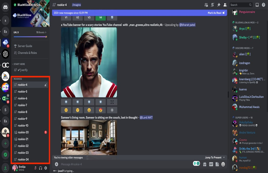Collapse the START HERE category
Viewport: 268px width, 173px height.
19,64
